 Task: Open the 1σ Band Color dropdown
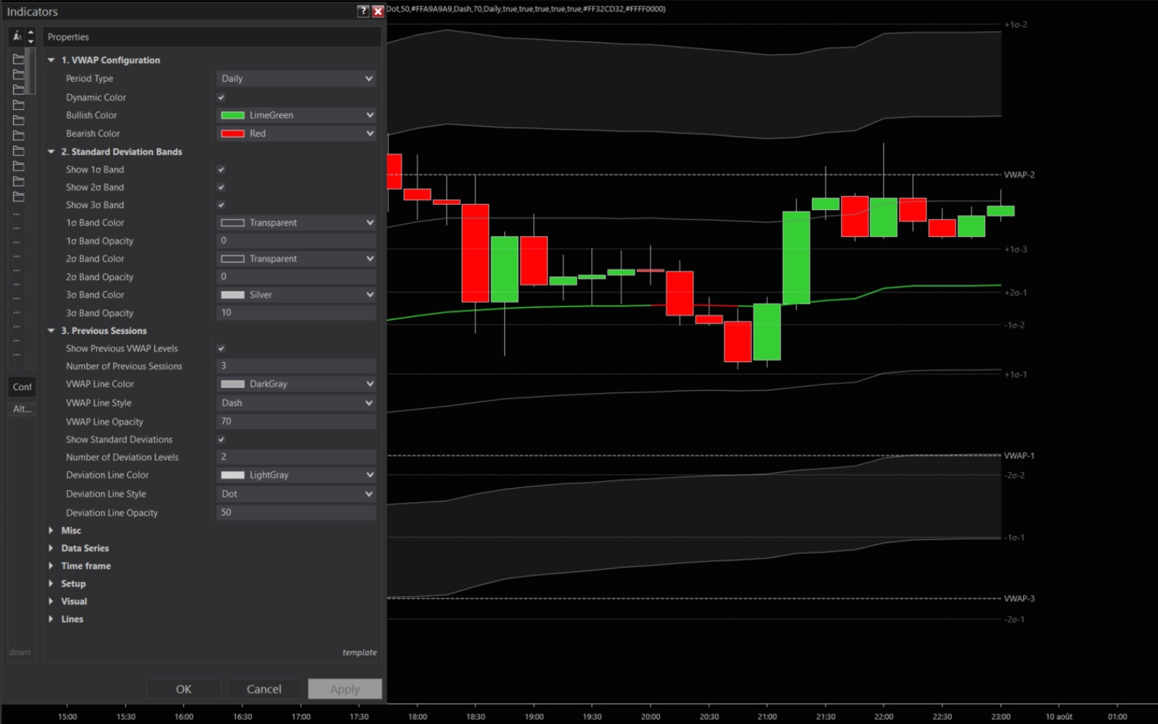click(296, 222)
